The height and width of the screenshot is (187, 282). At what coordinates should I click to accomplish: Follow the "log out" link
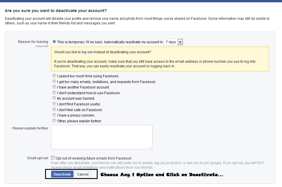tap(87, 52)
